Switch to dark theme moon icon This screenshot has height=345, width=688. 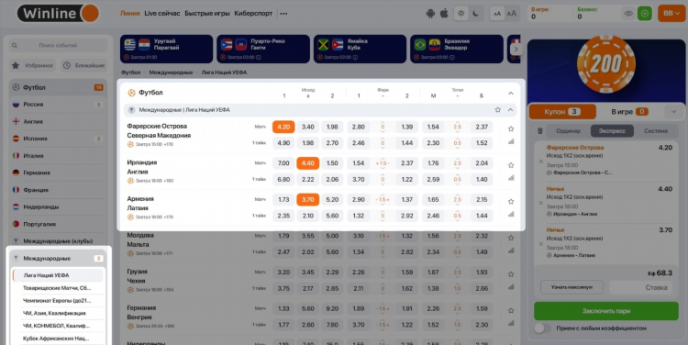(x=476, y=14)
